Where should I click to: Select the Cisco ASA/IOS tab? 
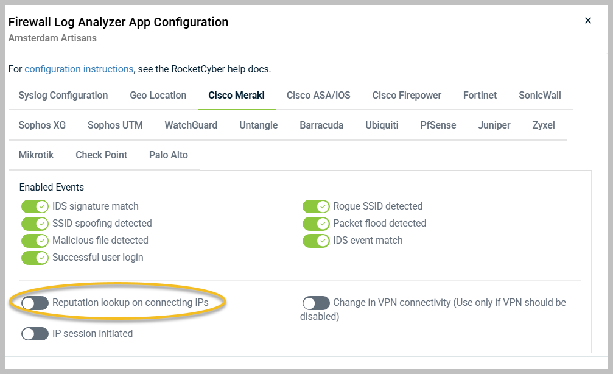317,95
